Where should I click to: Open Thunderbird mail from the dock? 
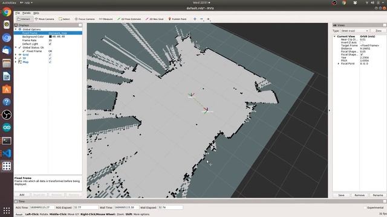click(x=7, y=51)
